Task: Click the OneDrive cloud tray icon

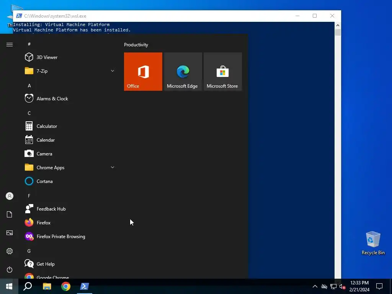Action: click(324, 286)
